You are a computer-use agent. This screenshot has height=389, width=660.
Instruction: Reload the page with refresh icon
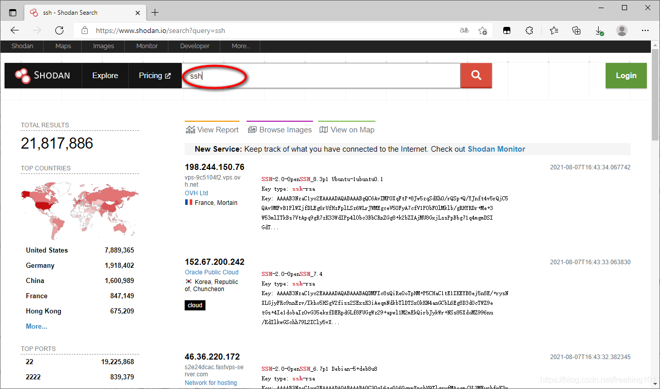click(x=59, y=30)
